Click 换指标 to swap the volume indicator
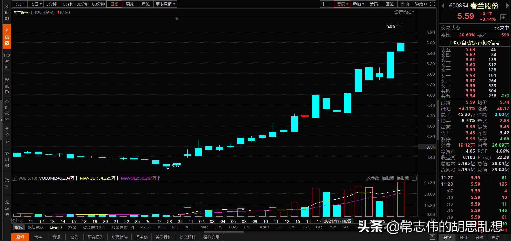The height and width of the screenshot is (241, 511). 403,178
